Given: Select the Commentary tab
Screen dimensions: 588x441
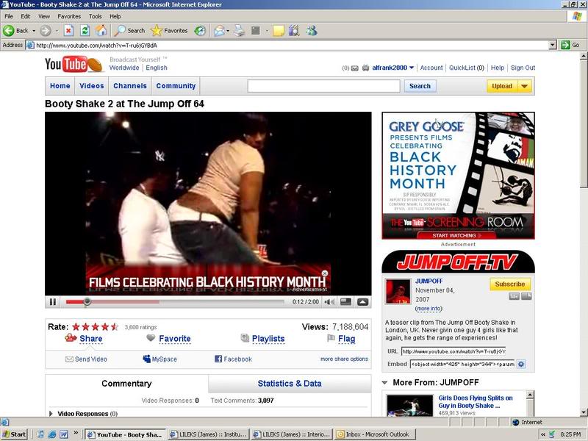Looking at the screenshot, I should point(126,383).
